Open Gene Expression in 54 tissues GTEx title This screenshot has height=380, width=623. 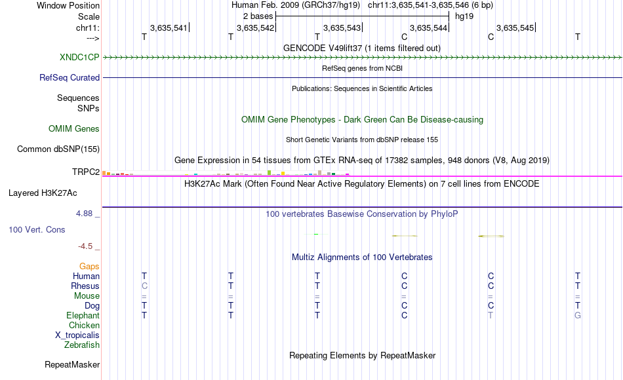(x=362, y=160)
